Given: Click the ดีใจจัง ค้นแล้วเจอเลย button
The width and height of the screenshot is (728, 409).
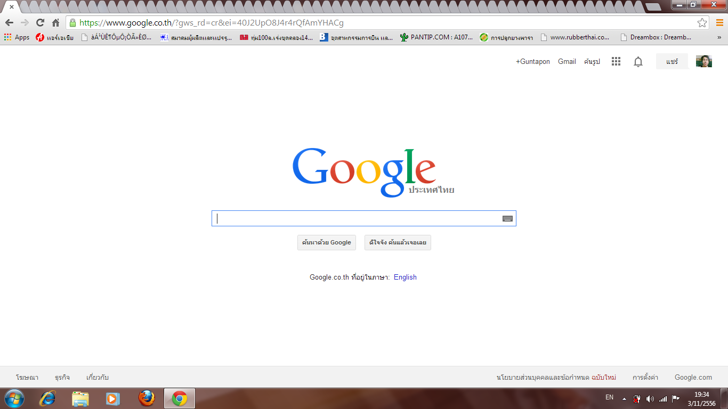Looking at the screenshot, I should point(398,242).
